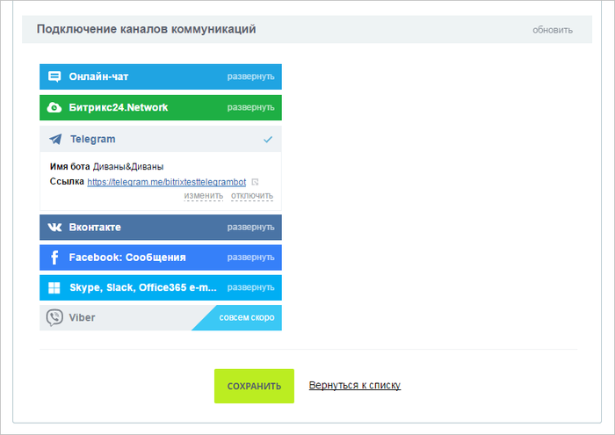
Task: Expand the Онлайн-чат channel
Action: 250,76
